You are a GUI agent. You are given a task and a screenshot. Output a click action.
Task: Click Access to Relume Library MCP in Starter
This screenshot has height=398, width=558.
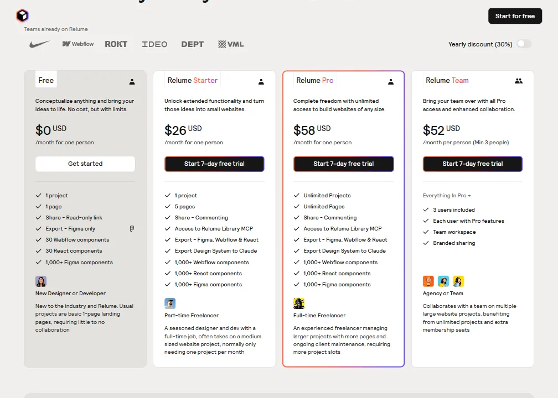point(214,228)
